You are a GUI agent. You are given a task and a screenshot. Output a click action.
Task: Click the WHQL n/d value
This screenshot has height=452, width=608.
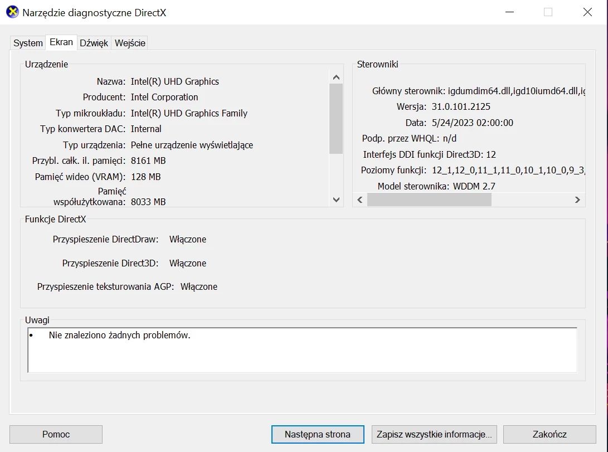tap(449, 138)
